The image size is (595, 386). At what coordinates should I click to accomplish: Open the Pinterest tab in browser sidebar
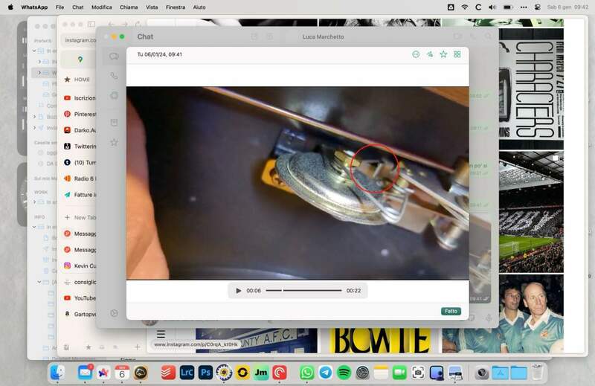coord(80,114)
